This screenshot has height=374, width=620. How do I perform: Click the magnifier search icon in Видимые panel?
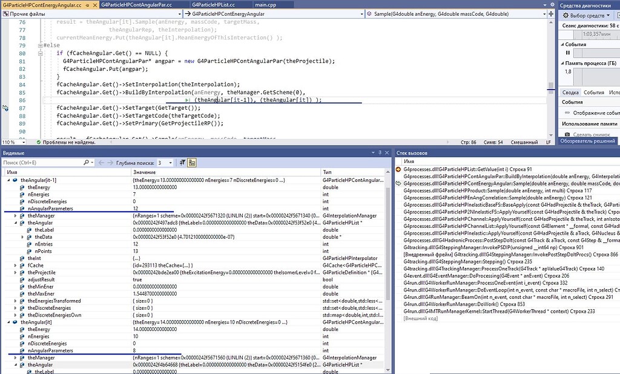tap(87, 161)
